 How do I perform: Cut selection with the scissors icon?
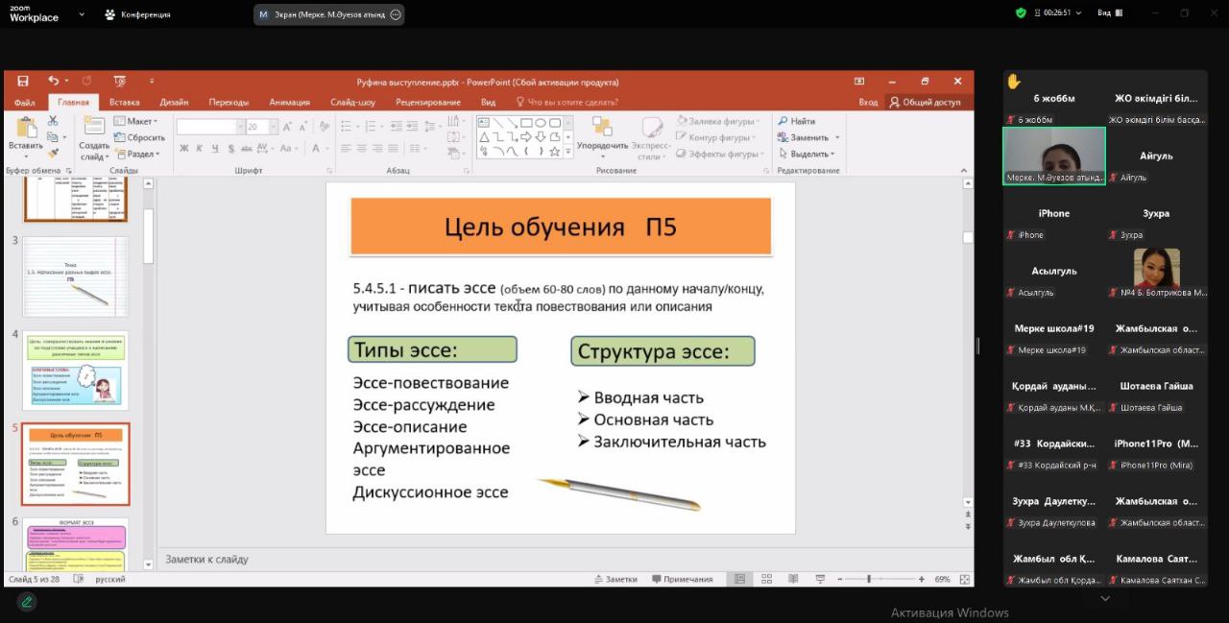(53, 121)
